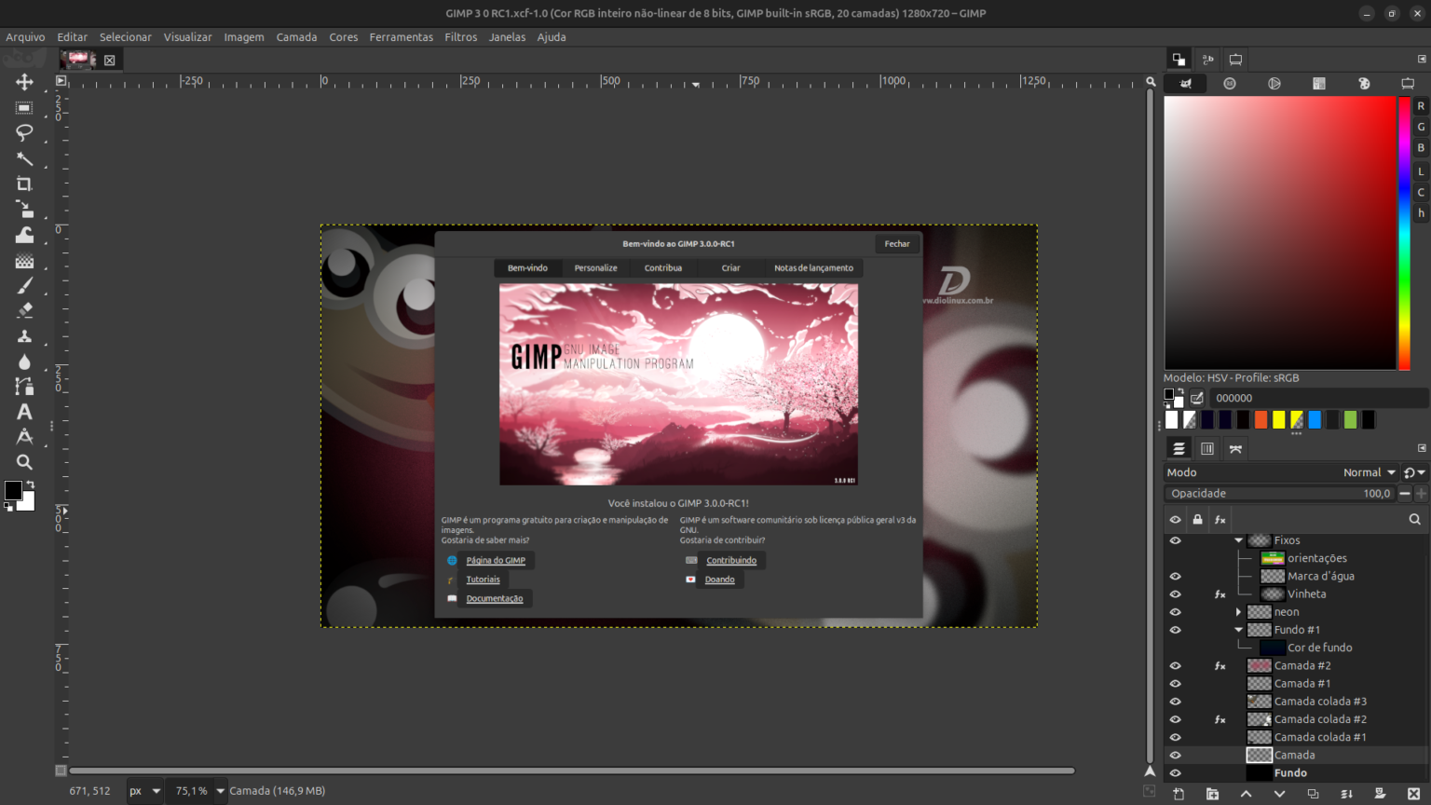Open the Filtros menu
Screen dimensions: 1431x805
coord(460,36)
